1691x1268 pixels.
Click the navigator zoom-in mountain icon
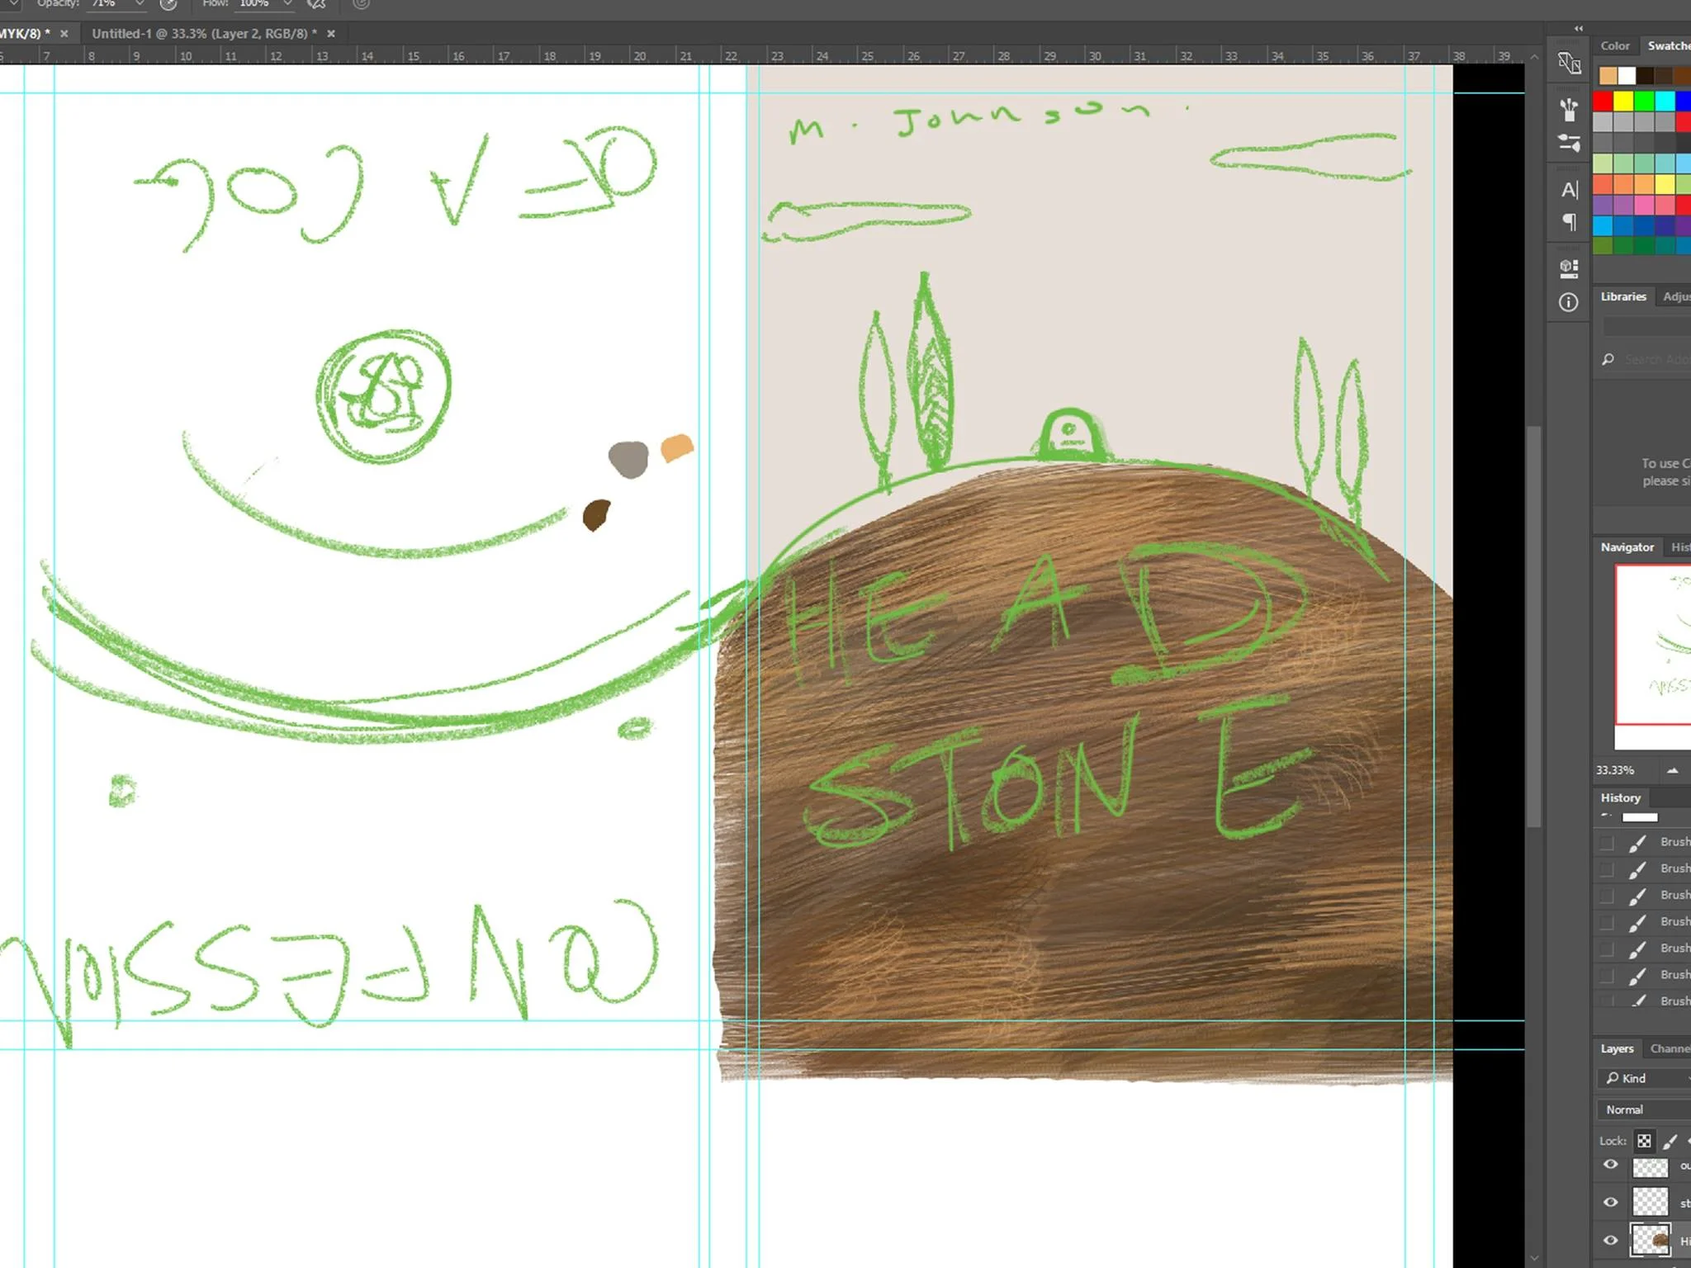[x=1672, y=770]
